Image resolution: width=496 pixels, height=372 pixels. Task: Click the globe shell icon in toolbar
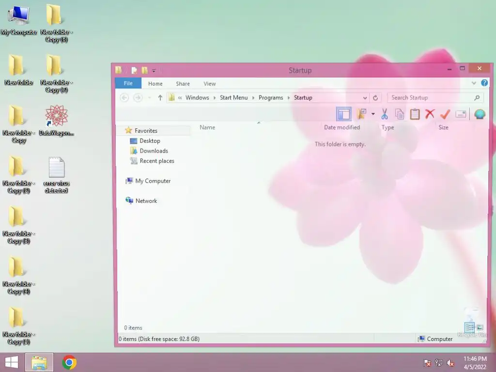point(480,114)
